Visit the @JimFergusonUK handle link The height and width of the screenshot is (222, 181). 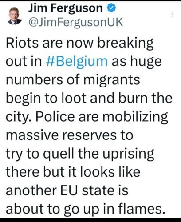(75, 22)
